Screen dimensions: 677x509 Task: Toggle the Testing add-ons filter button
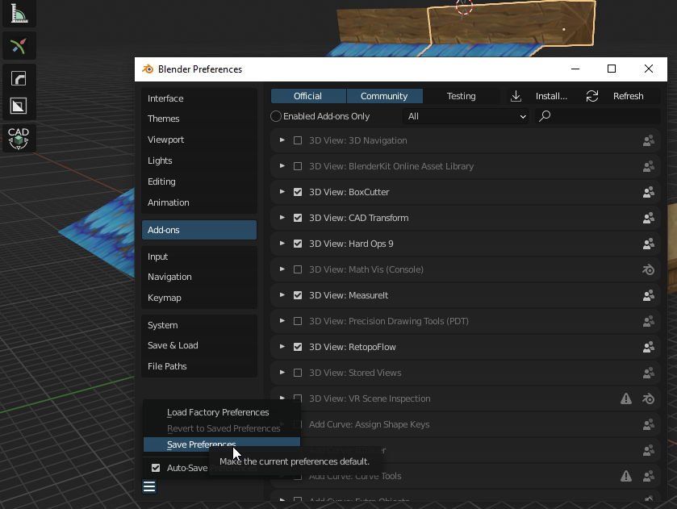click(461, 96)
